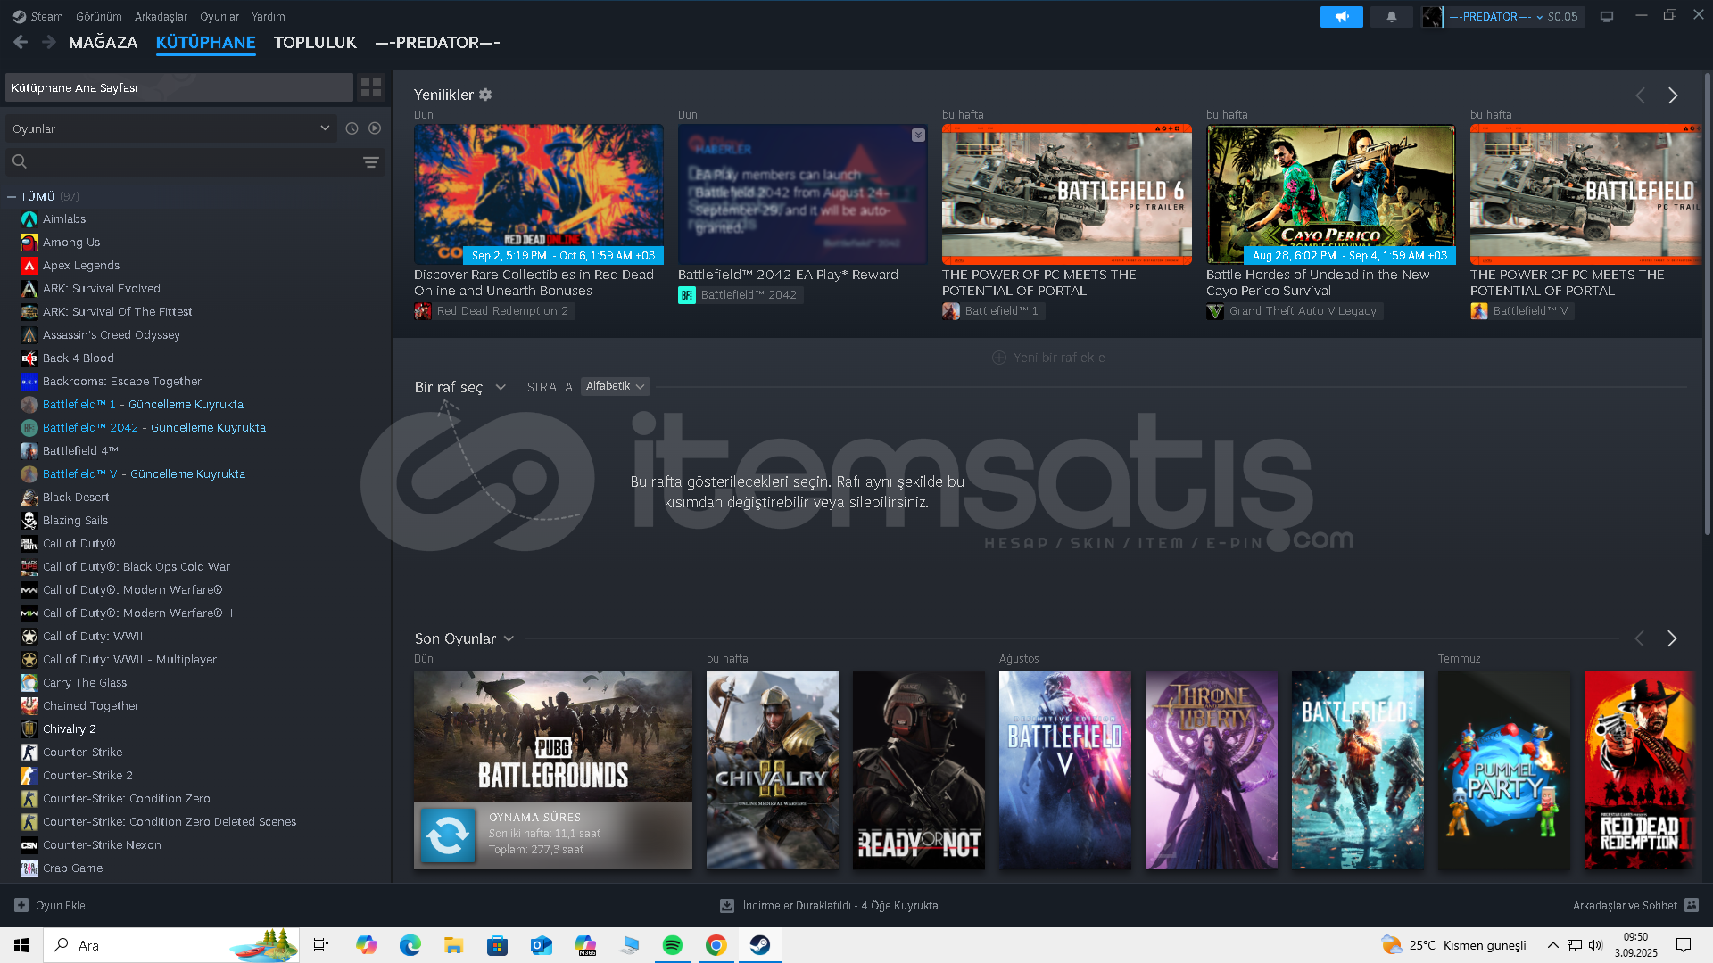Show previous Yenilikler items arrow
This screenshot has height=963, width=1713.
pos(1640,95)
